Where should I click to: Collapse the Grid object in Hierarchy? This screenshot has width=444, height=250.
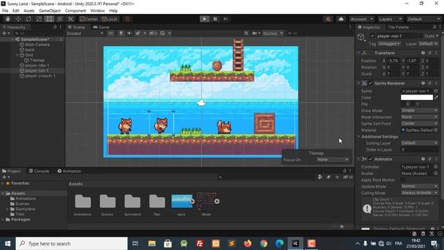tap(17, 55)
